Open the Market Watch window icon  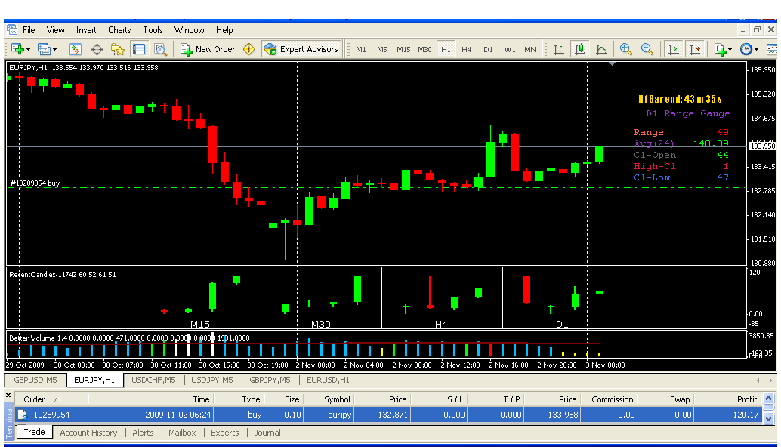[x=76, y=49]
